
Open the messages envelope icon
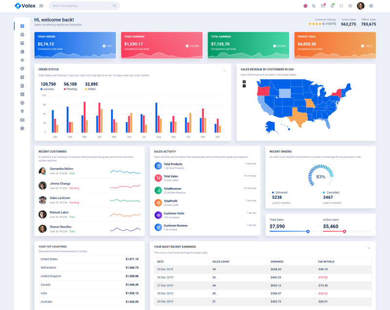coord(323,6)
